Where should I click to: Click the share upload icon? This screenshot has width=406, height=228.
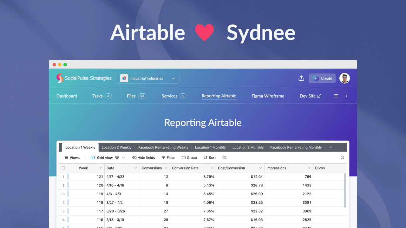click(301, 78)
